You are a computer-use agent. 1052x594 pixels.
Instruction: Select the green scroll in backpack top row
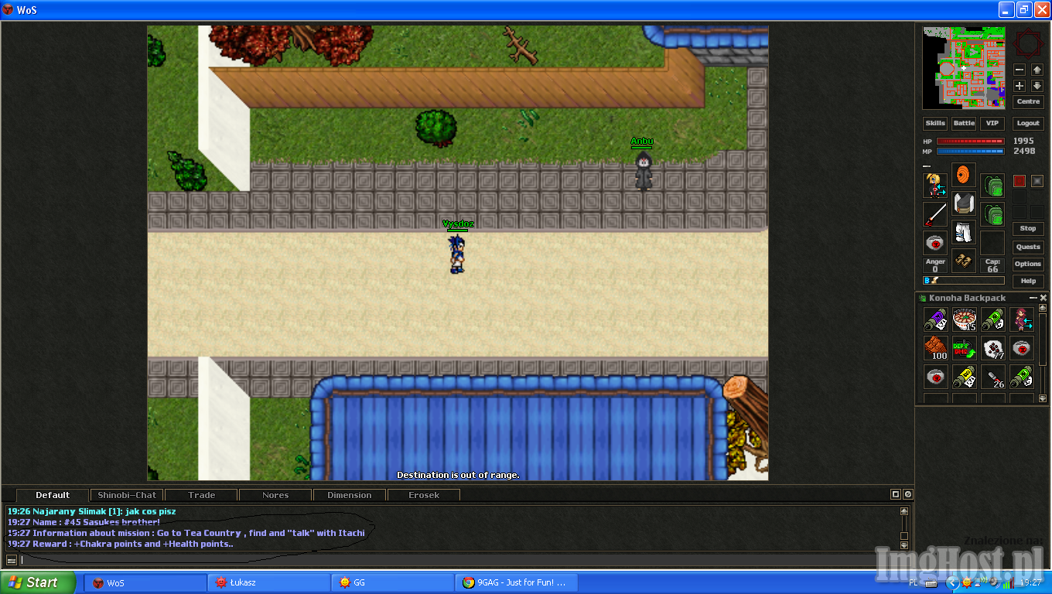992,319
